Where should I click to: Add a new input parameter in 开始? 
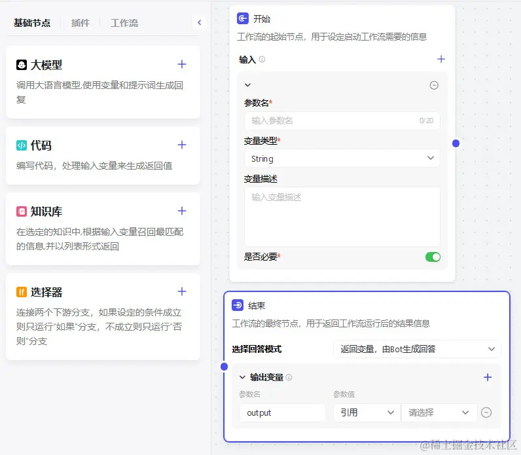point(441,59)
